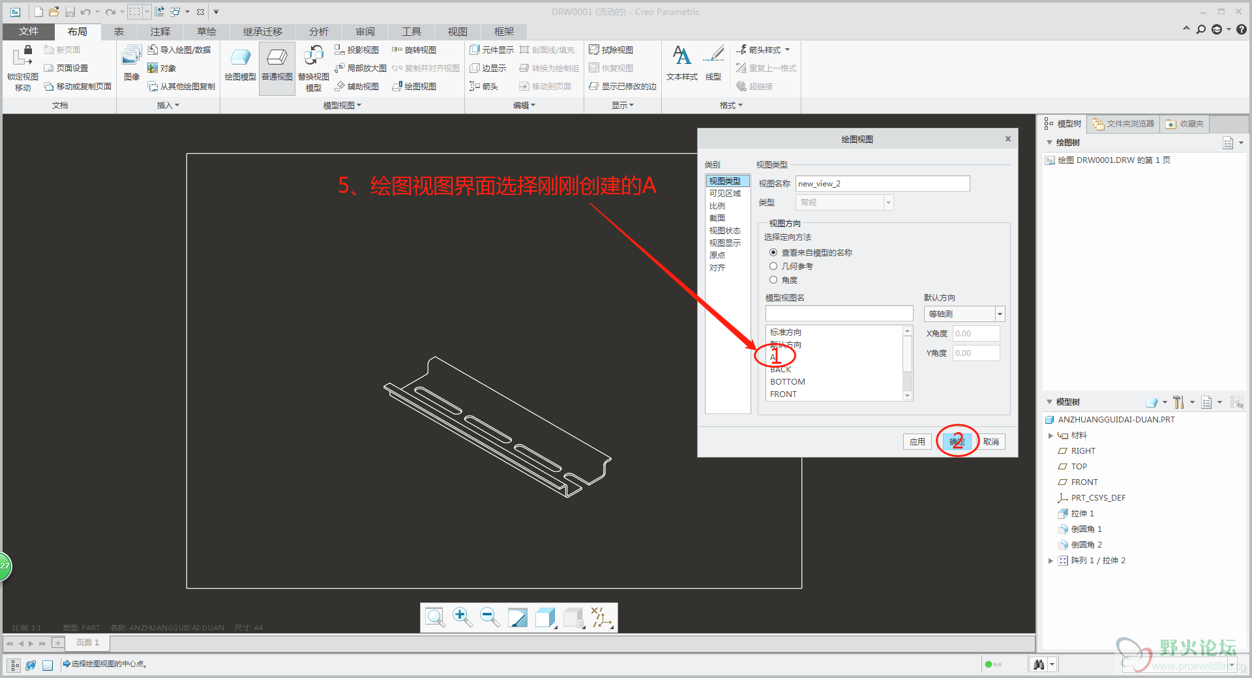Click the zoom out magnifier icon

click(490, 617)
